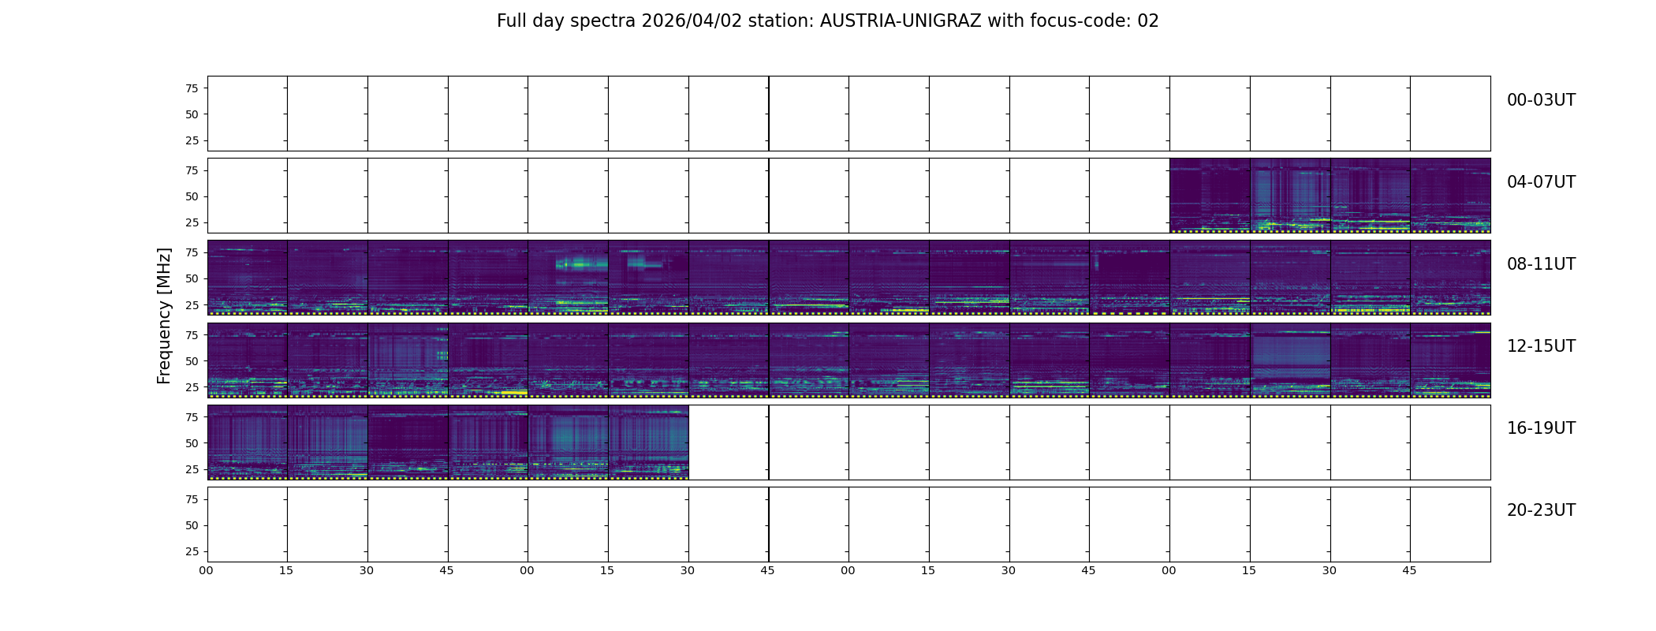The width and height of the screenshot is (1656, 631).
Task: Click the 50 tick label of the 08-11UT row
Action: [x=192, y=278]
